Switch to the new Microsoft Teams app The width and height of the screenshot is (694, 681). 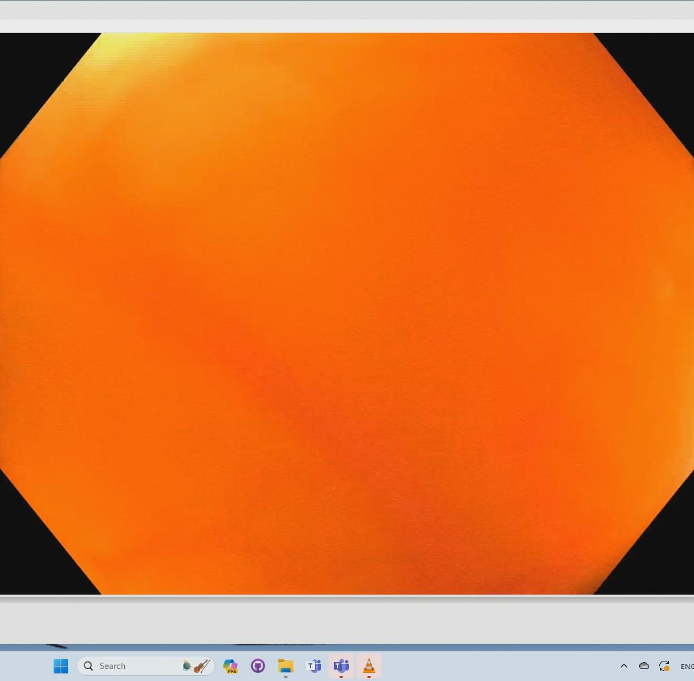pos(341,665)
